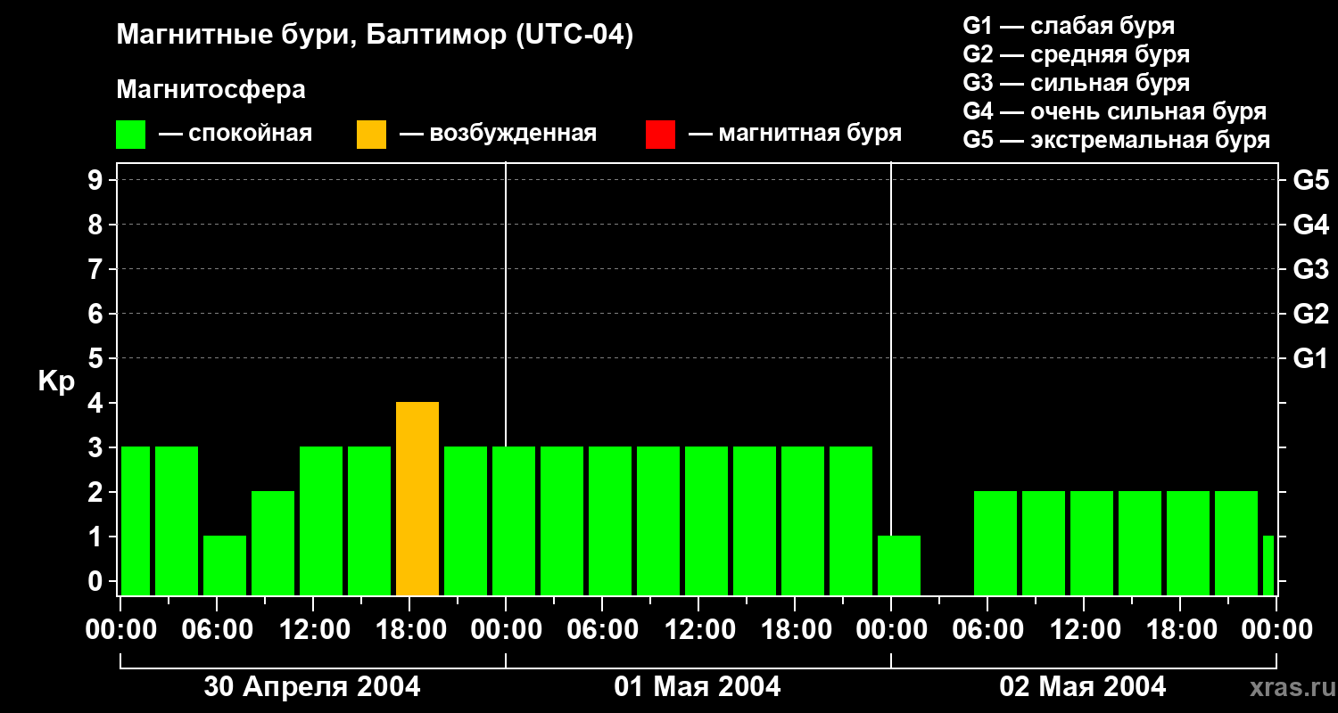Click the 'Магнитосфера' heading
This screenshot has width=1338, height=713.
click(211, 90)
